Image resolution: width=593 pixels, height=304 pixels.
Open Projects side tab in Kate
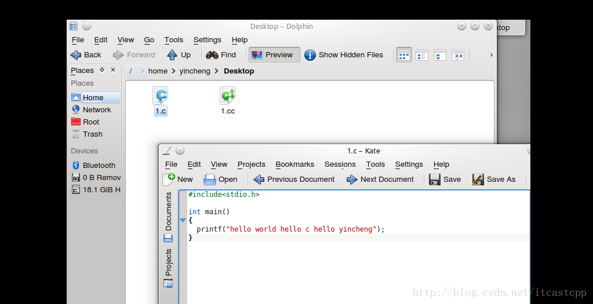pos(168,268)
